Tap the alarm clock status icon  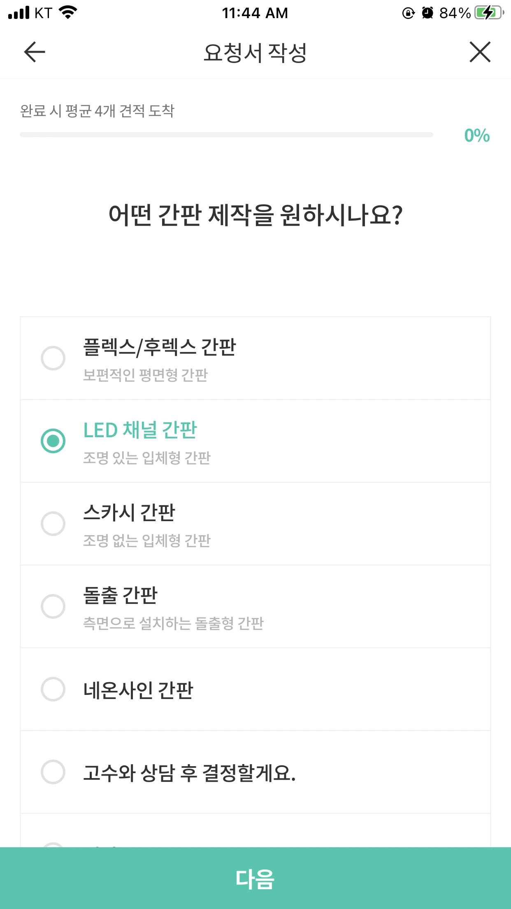click(427, 13)
